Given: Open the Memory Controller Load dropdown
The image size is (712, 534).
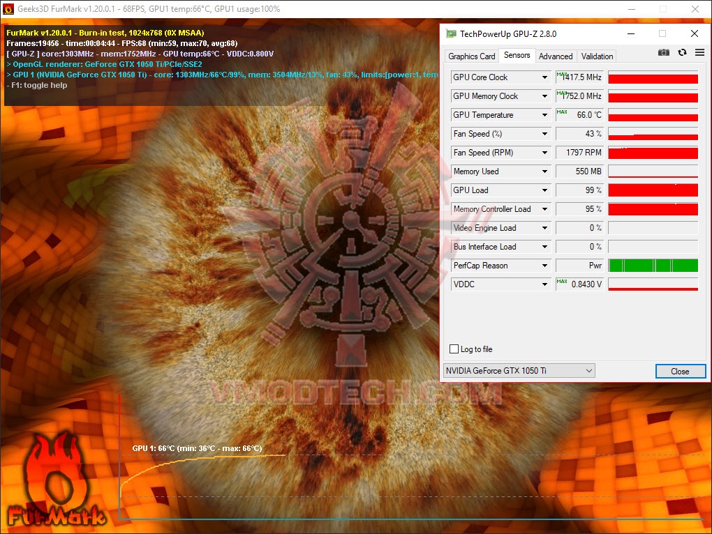Looking at the screenshot, I should tap(544, 209).
